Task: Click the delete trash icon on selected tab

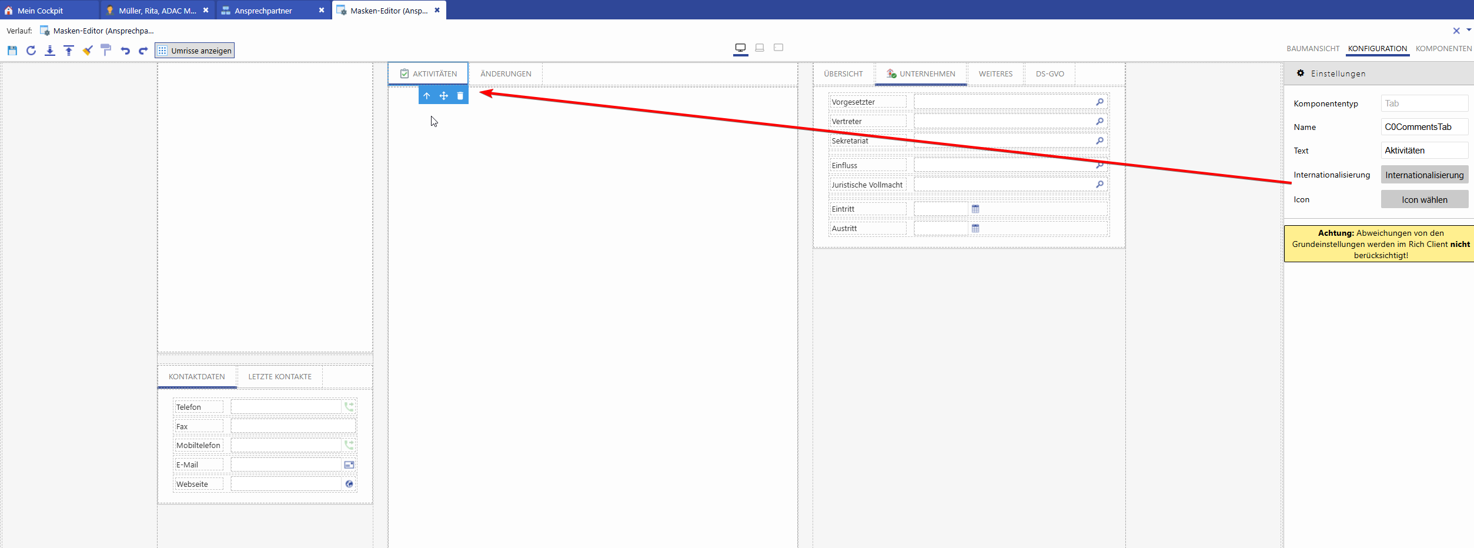Action: (x=460, y=96)
